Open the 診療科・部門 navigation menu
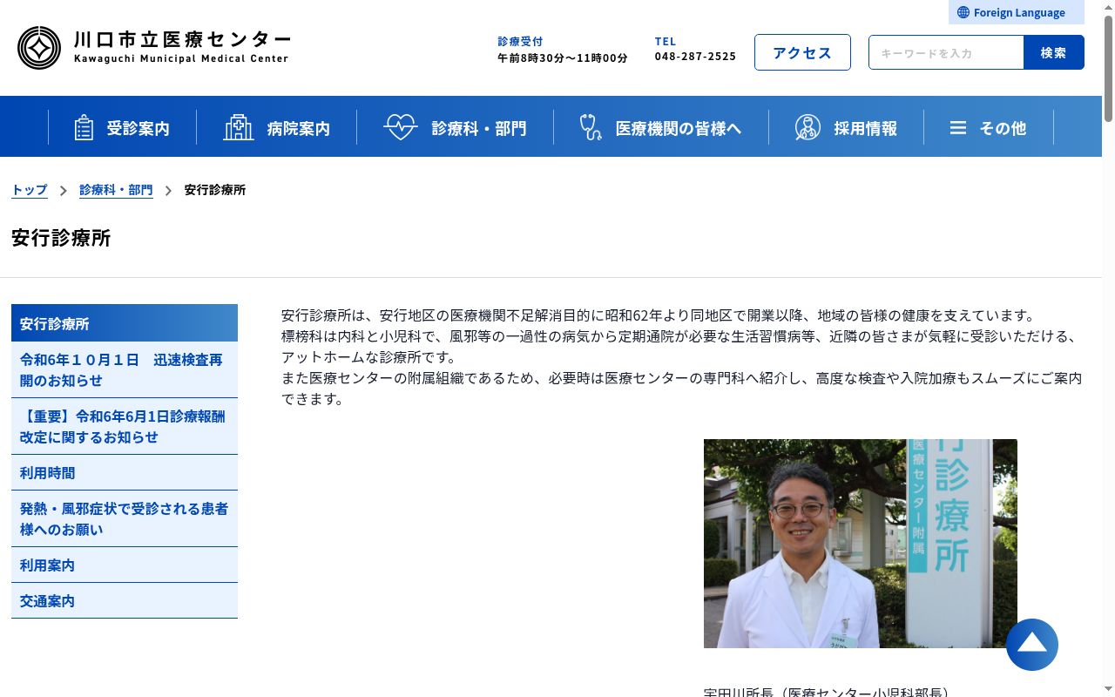Viewport: 1115px width, 697px height. point(455,127)
